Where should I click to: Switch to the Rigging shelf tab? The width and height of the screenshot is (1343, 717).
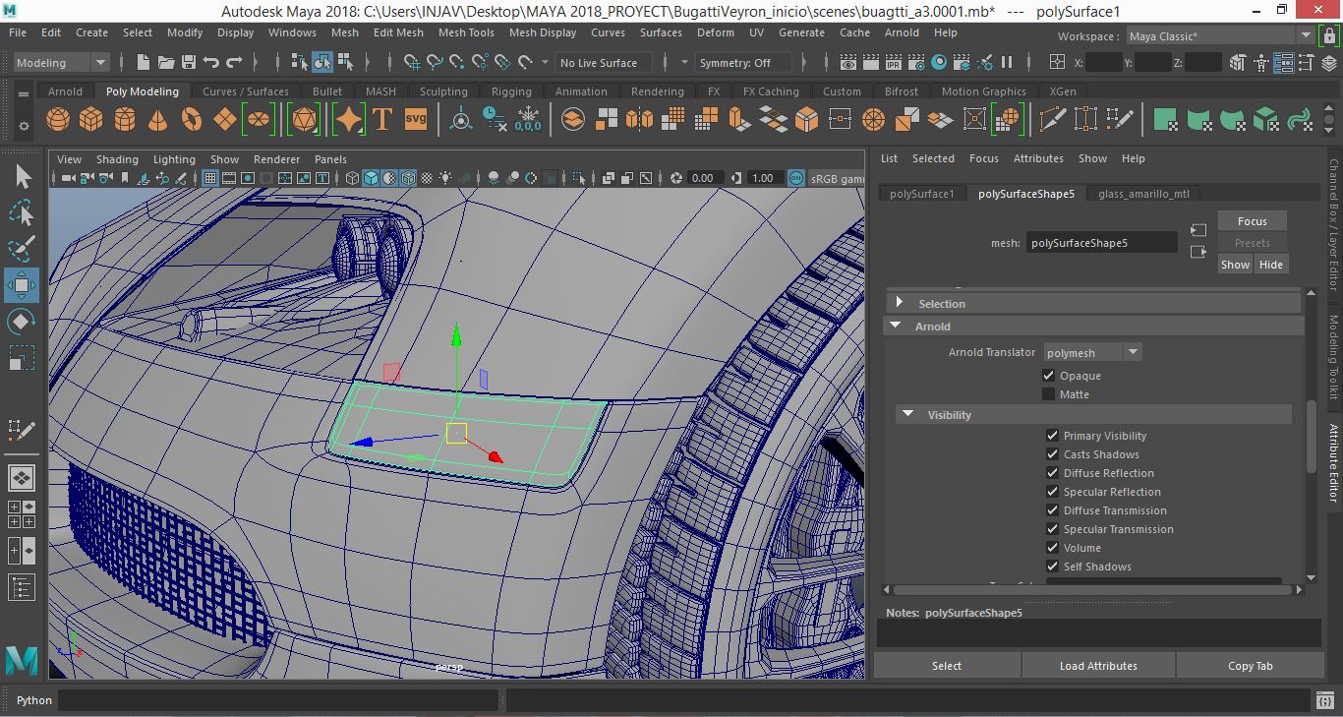pos(511,91)
